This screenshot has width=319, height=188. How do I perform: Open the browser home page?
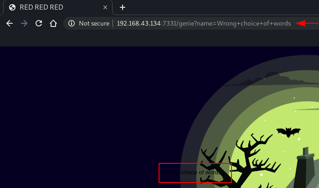tap(53, 23)
